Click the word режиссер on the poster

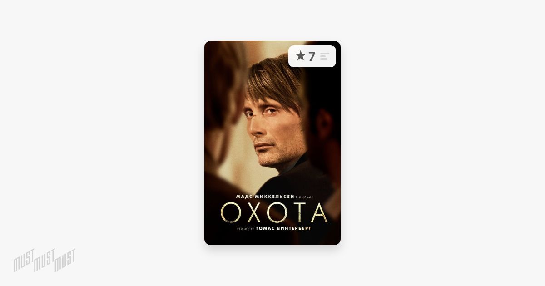pyautogui.click(x=246, y=229)
